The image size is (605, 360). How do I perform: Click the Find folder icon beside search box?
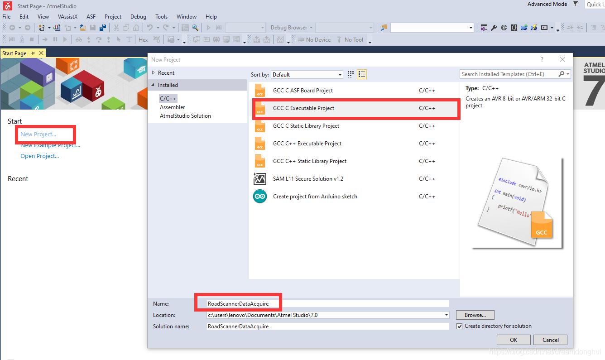384,28
